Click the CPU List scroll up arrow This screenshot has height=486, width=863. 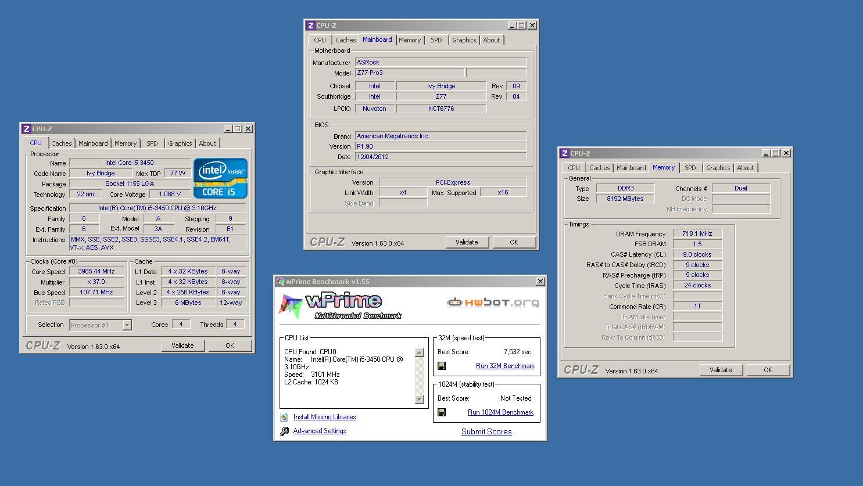tap(420, 352)
